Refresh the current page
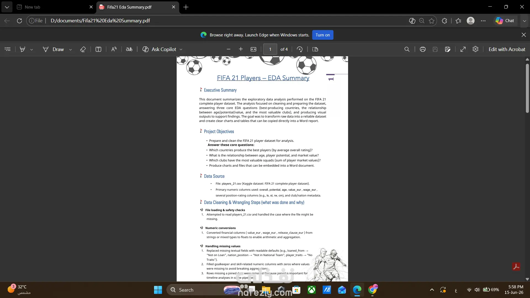Viewport: 530px width, 298px height. point(19,21)
